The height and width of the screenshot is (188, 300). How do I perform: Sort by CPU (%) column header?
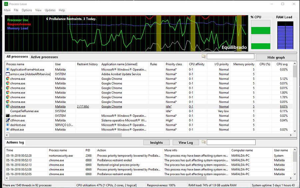(264, 64)
